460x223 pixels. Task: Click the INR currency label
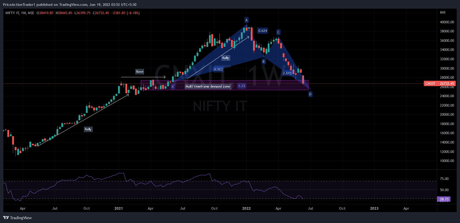click(443, 12)
